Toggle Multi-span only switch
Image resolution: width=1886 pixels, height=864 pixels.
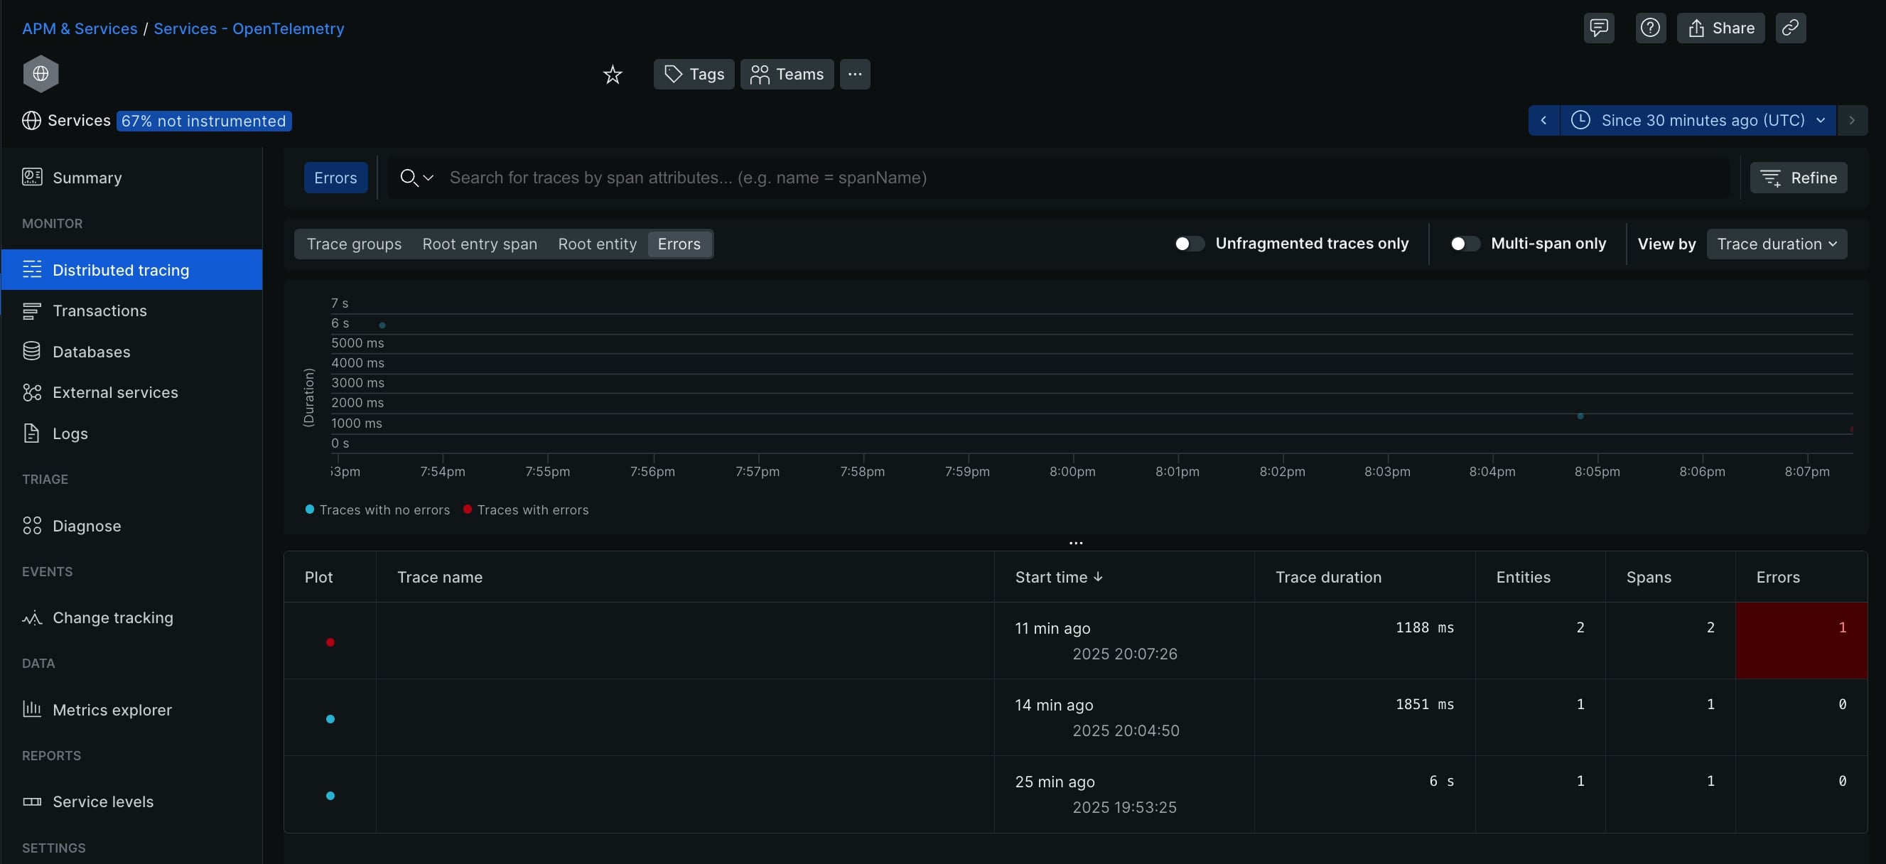(1465, 244)
